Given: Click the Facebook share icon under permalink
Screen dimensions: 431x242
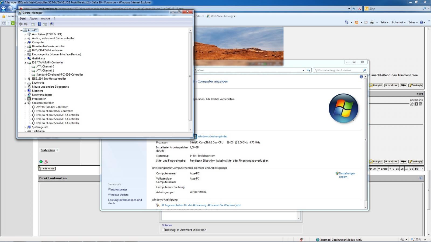Looking at the screenshot, I should point(416,104).
